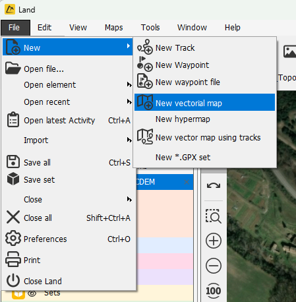Click the zoom out minus icon

pyautogui.click(x=214, y=266)
